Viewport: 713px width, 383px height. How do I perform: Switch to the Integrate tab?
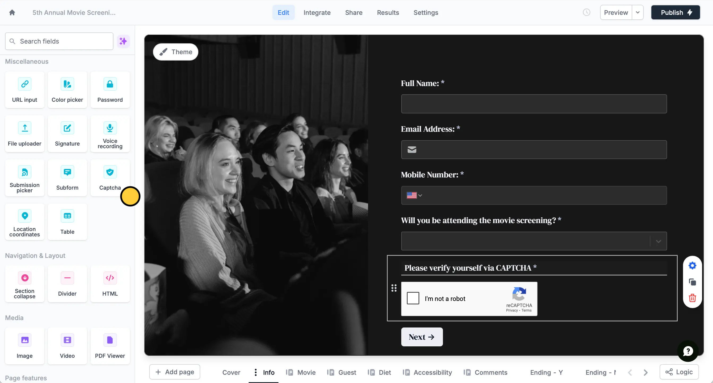pyautogui.click(x=317, y=12)
